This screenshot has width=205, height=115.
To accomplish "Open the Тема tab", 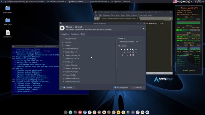I will [83, 34].
